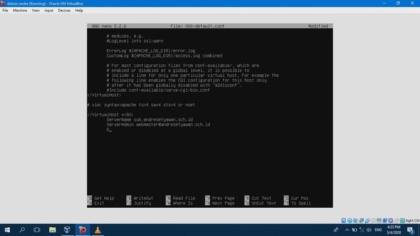Open the Windows Start menu
420x236 pixels.
click(7, 230)
